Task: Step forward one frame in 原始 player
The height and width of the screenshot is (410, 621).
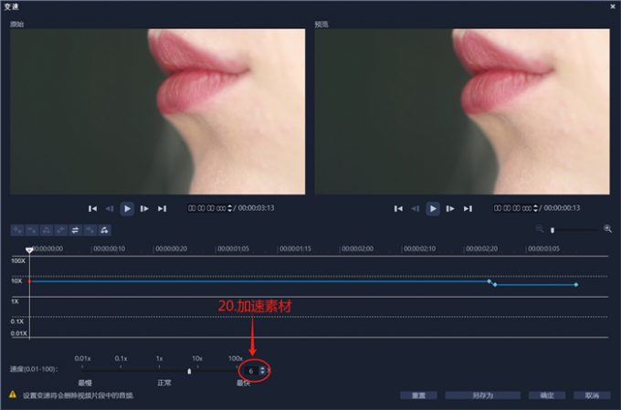Action: point(144,208)
